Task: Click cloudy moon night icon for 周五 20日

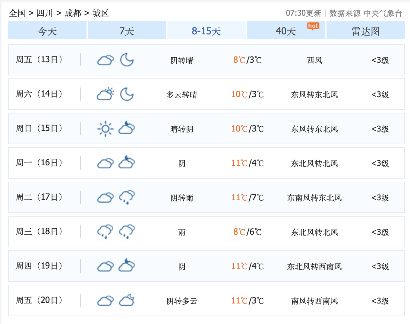Action: pyautogui.click(x=127, y=300)
